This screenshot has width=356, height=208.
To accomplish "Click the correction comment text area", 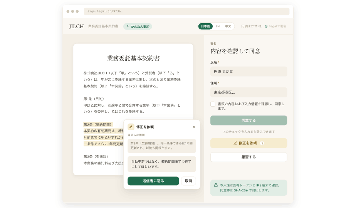I will tap(162, 164).
